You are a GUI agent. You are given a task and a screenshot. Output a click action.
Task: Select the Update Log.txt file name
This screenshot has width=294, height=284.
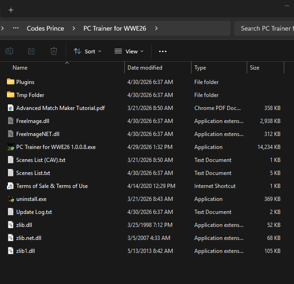(34, 212)
